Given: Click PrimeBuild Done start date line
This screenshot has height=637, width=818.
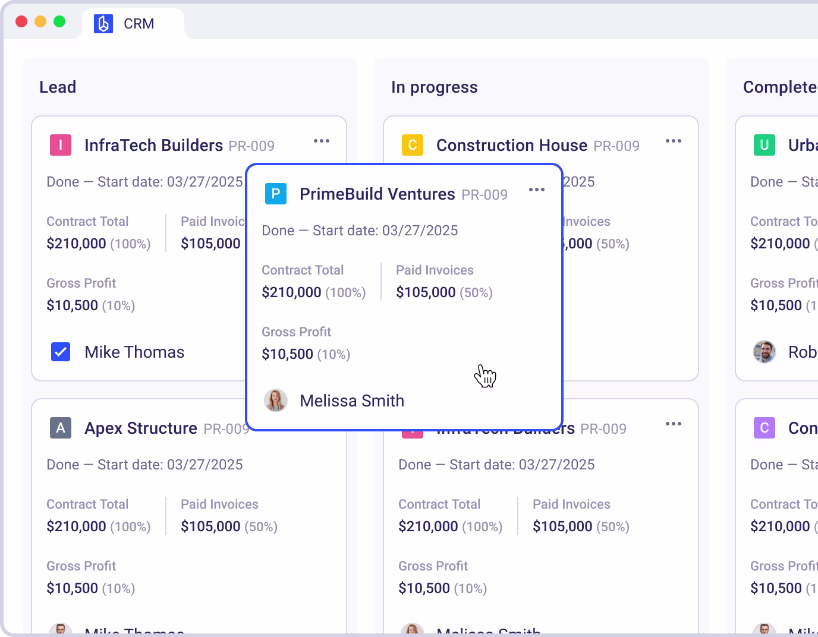Looking at the screenshot, I should 360,231.
